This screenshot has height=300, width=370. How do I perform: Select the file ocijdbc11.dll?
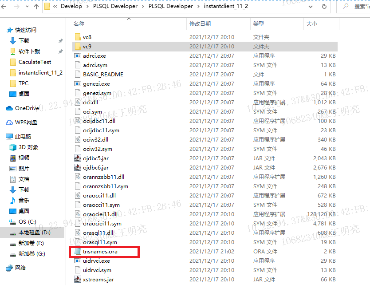pyautogui.click(x=99, y=121)
